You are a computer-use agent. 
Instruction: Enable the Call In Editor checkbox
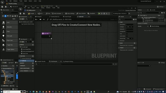(127, 36)
